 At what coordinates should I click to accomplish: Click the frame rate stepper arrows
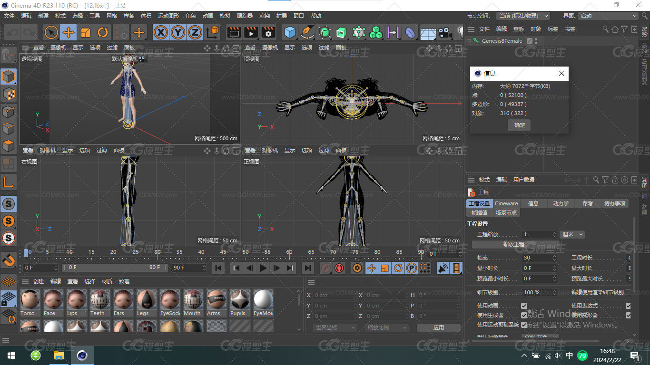click(x=554, y=258)
